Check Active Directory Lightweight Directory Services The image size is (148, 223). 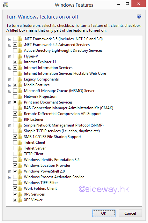pyautogui.click(x=15, y=50)
